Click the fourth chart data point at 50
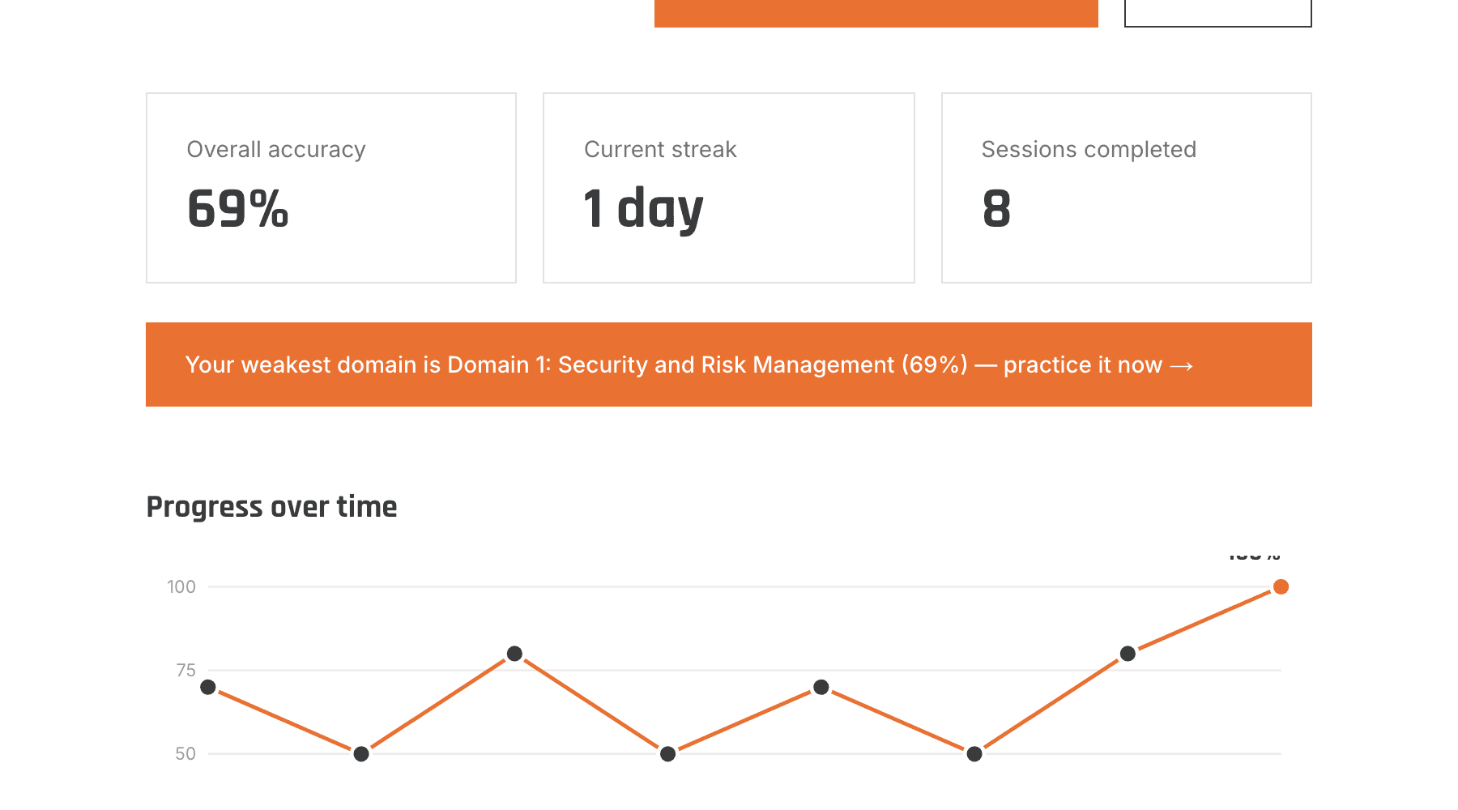Viewport: 1458px width, 810px height. (667, 754)
